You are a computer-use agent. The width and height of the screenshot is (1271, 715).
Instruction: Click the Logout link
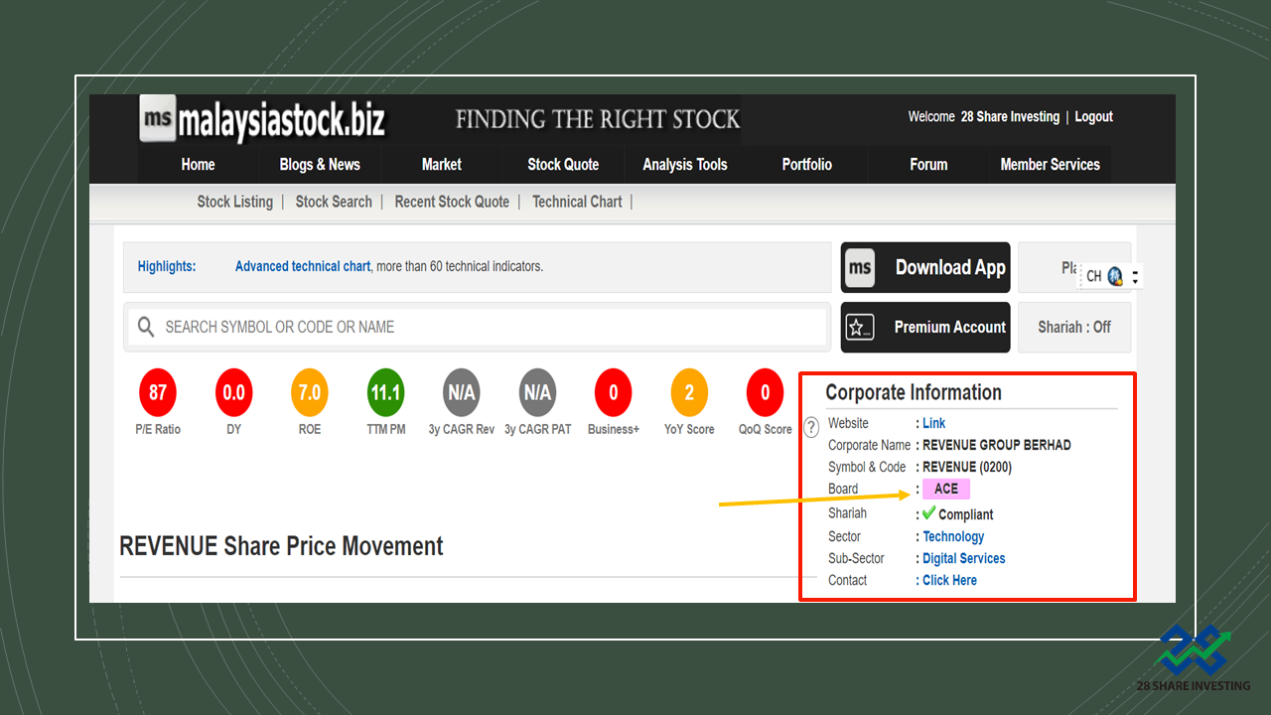pyautogui.click(x=1093, y=117)
